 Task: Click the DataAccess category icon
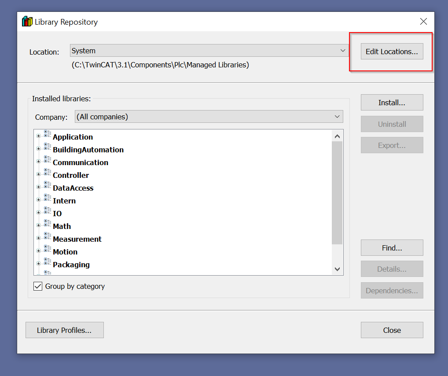[48, 185]
